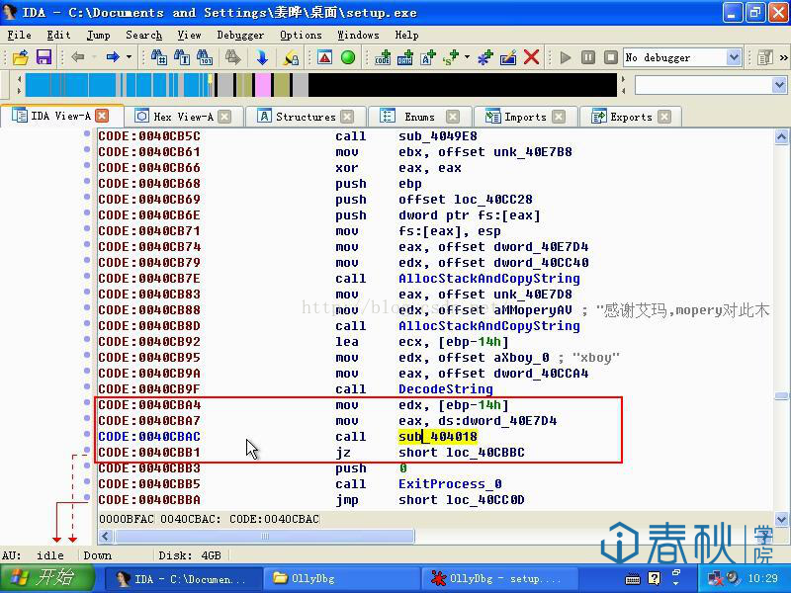Click the red warning triangle window icon

pyautogui.click(x=325, y=57)
